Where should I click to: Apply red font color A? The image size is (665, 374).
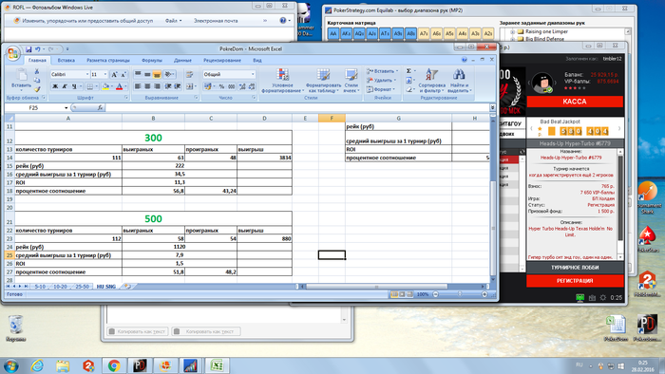[119, 86]
